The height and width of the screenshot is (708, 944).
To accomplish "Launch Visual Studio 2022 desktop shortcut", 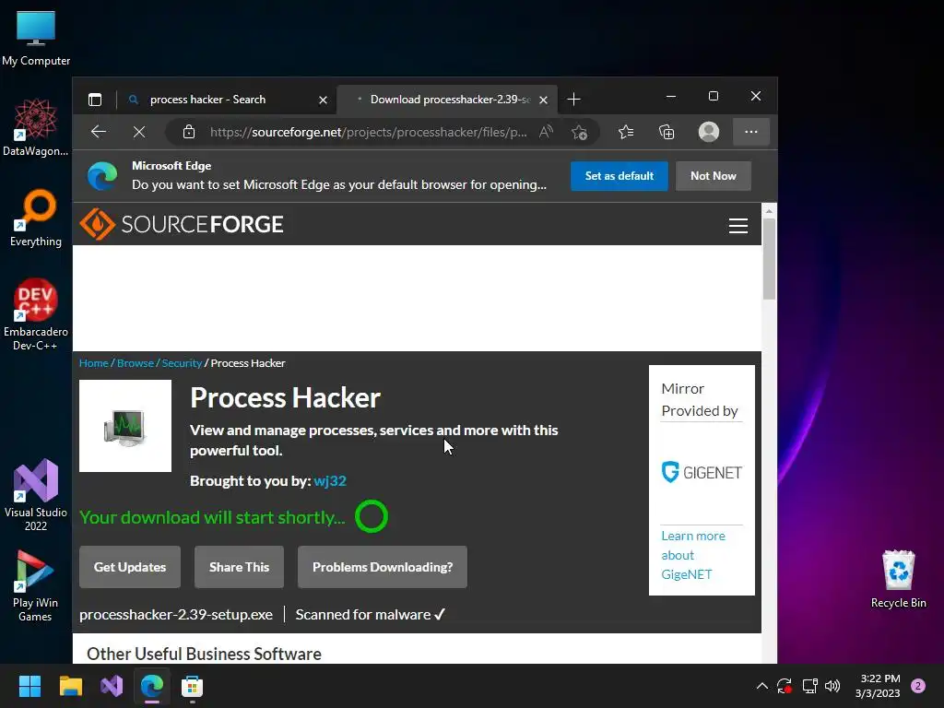I will [36, 495].
